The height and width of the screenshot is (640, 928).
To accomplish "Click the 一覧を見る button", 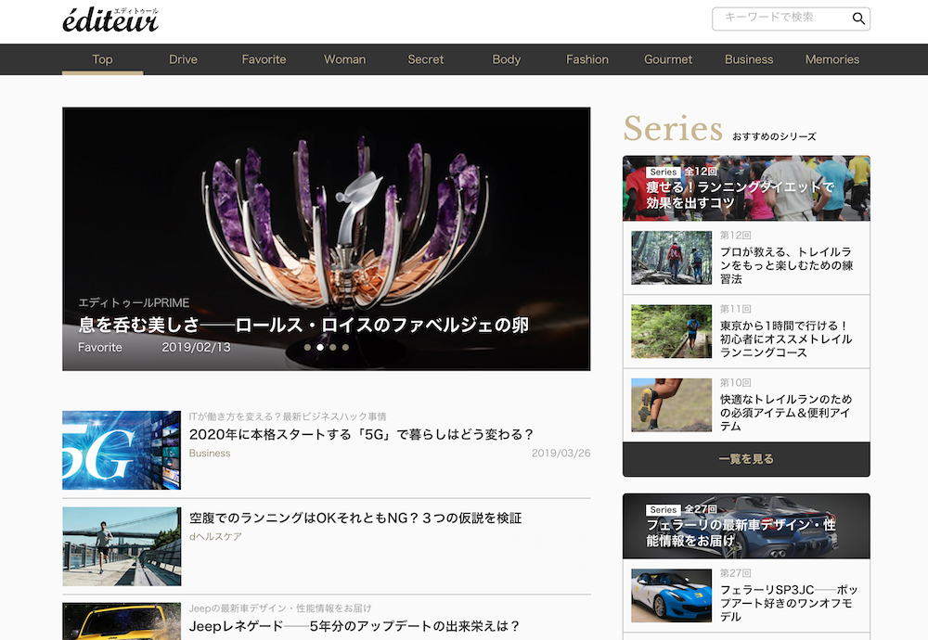I will 746,459.
